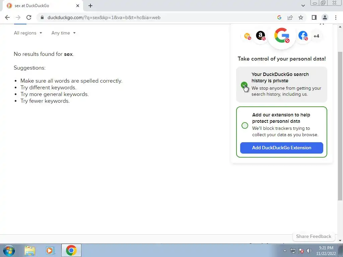Click Add DuckDuckGo Extension button
The height and width of the screenshot is (257, 343).
click(x=281, y=148)
